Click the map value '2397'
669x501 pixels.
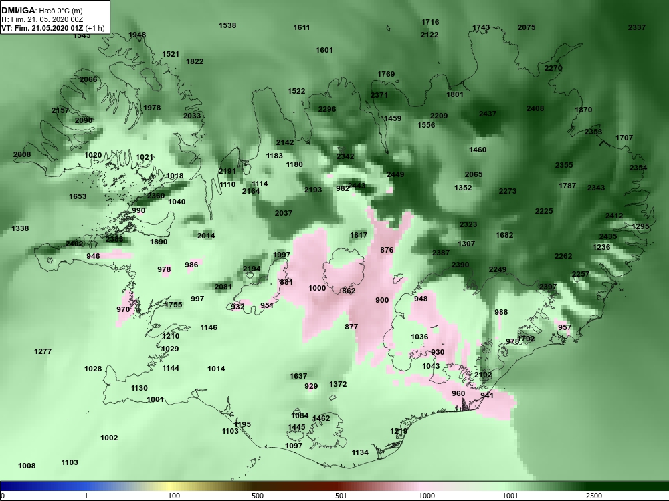click(548, 287)
